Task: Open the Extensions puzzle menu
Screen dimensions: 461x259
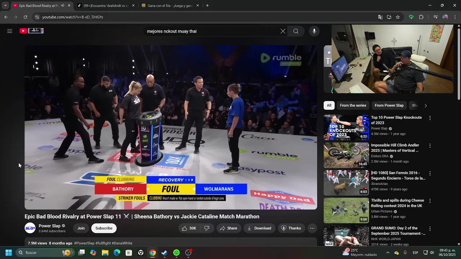Action: [421, 17]
